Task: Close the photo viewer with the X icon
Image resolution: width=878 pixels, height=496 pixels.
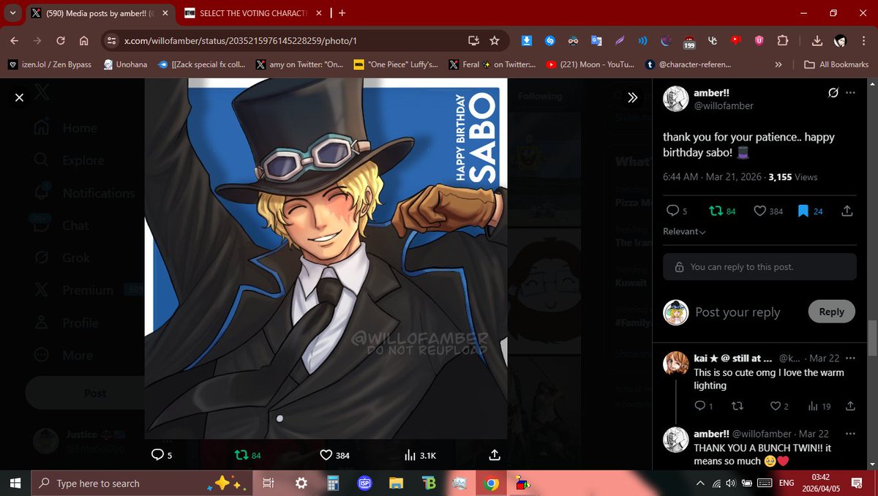Action: coord(20,97)
